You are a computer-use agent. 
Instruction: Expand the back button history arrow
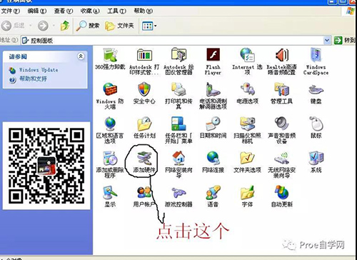pos(30,26)
